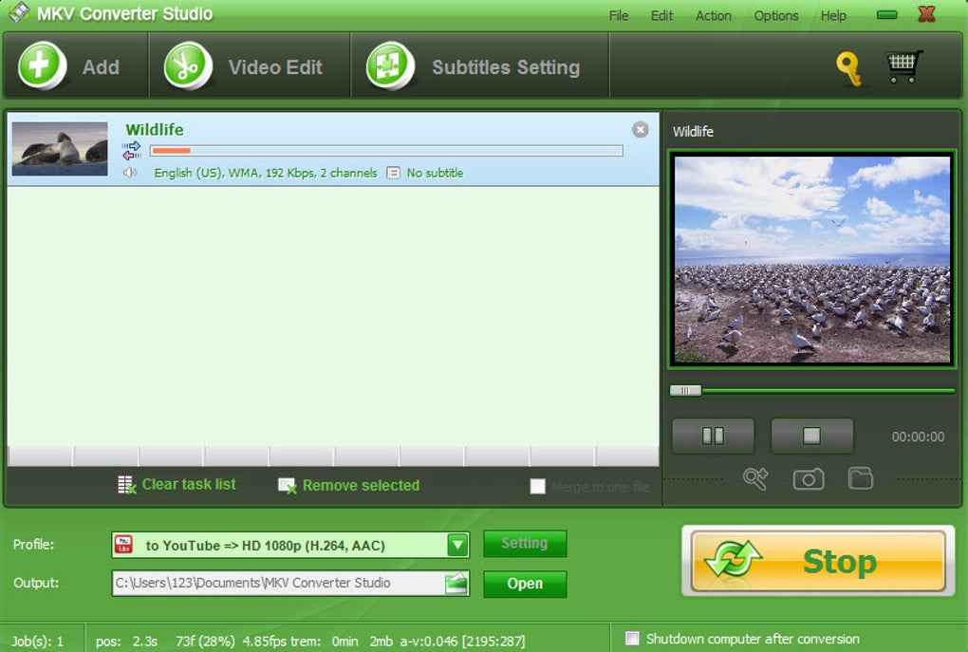The height and width of the screenshot is (652, 968).
Task: Click the green recycle arrows on Stop button
Action: click(733, 561)
